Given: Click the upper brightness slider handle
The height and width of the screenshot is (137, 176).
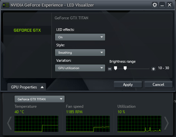Looking at the screenshot, I should (125, 68).
